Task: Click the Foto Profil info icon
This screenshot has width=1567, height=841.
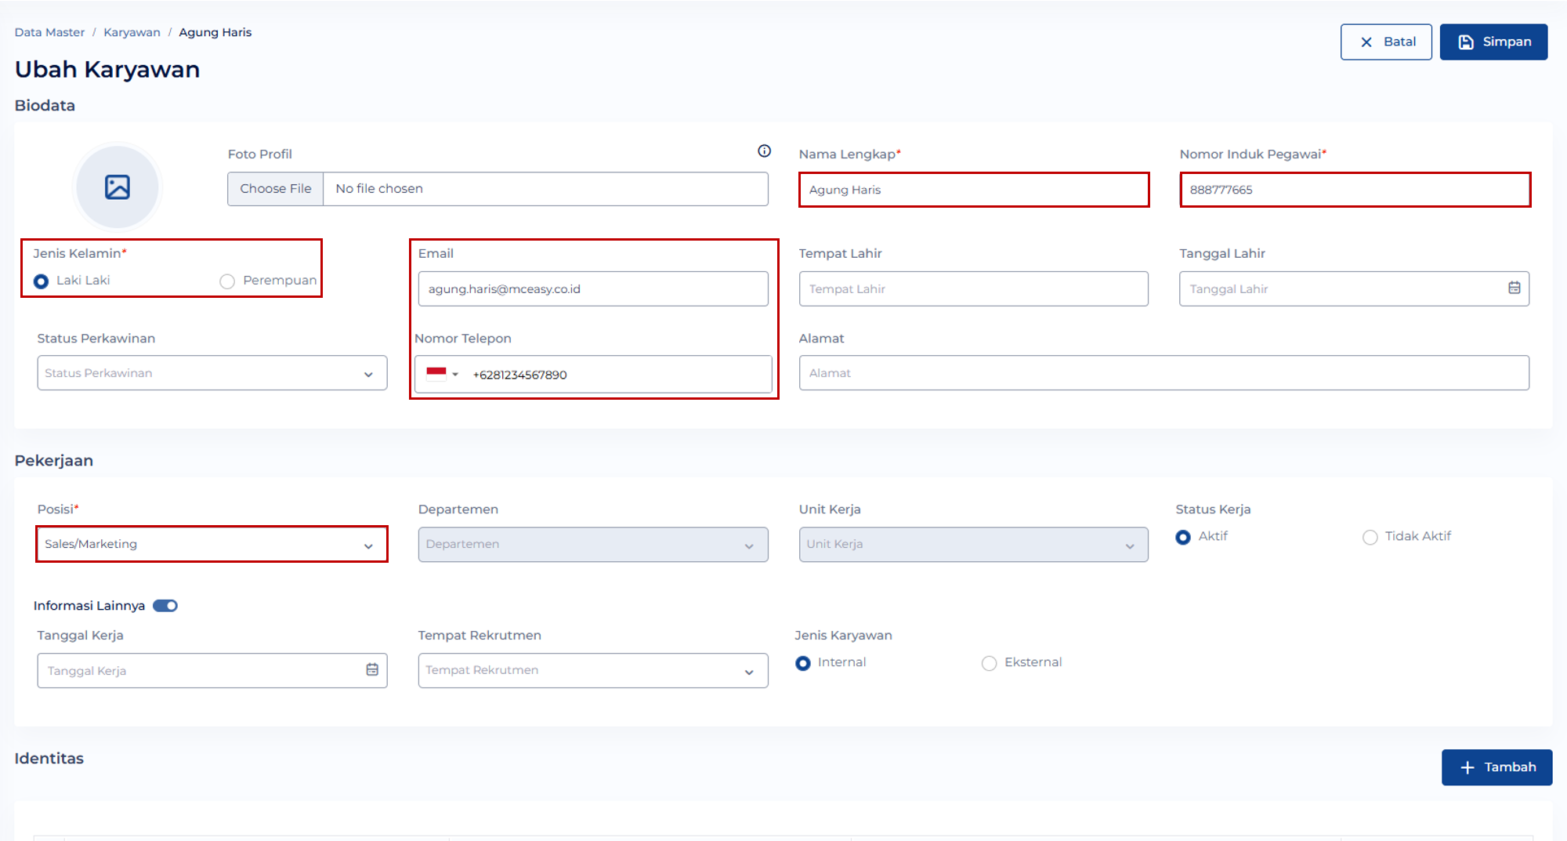Action: click(764, 151)
